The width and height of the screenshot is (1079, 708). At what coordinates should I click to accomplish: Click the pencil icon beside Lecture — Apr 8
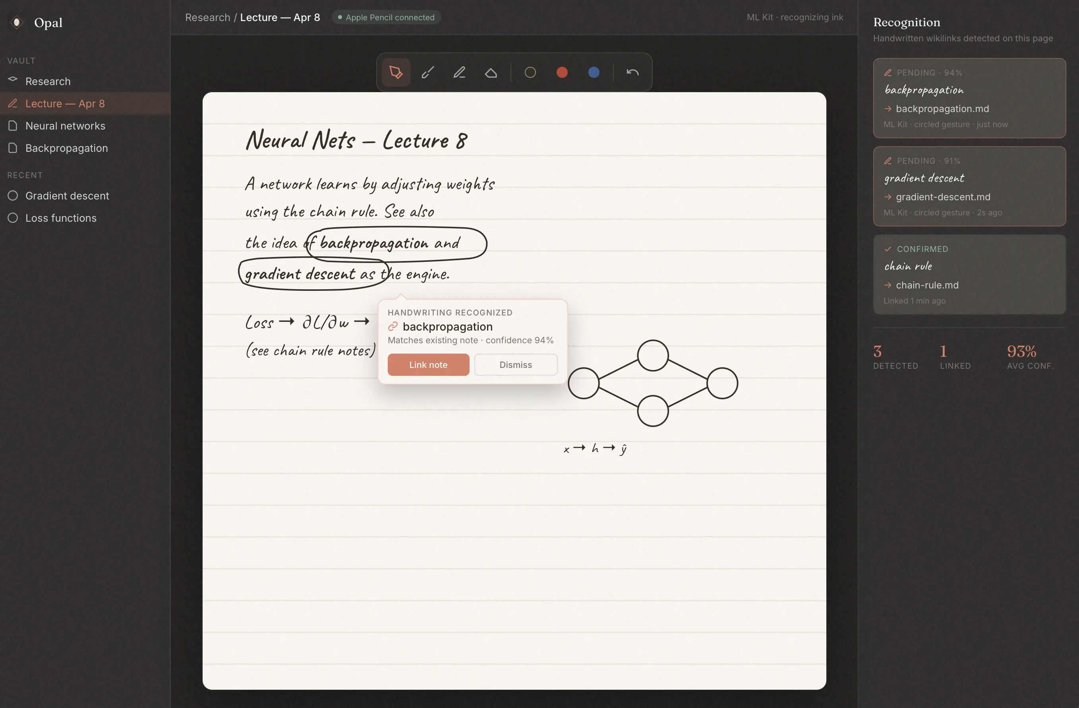[x=13, y=103]
